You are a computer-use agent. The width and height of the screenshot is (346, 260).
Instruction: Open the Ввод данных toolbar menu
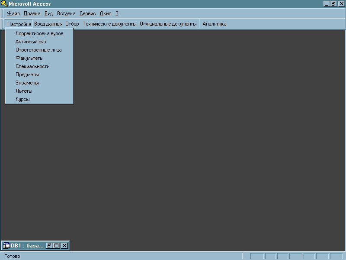tap(48, 24)
